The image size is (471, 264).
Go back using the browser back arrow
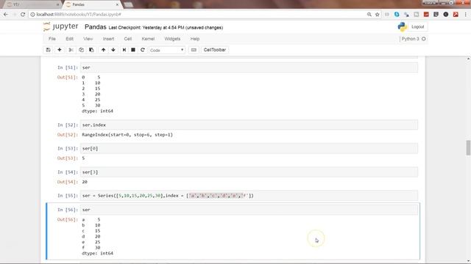[x=6, y=15]
